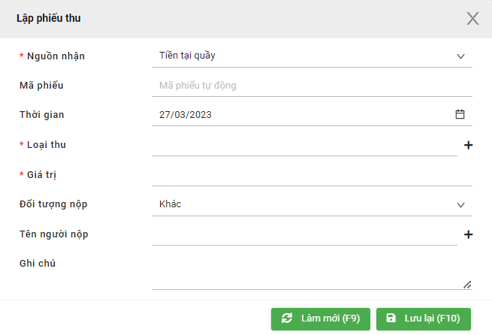Click the Giá trị field label

41,175
